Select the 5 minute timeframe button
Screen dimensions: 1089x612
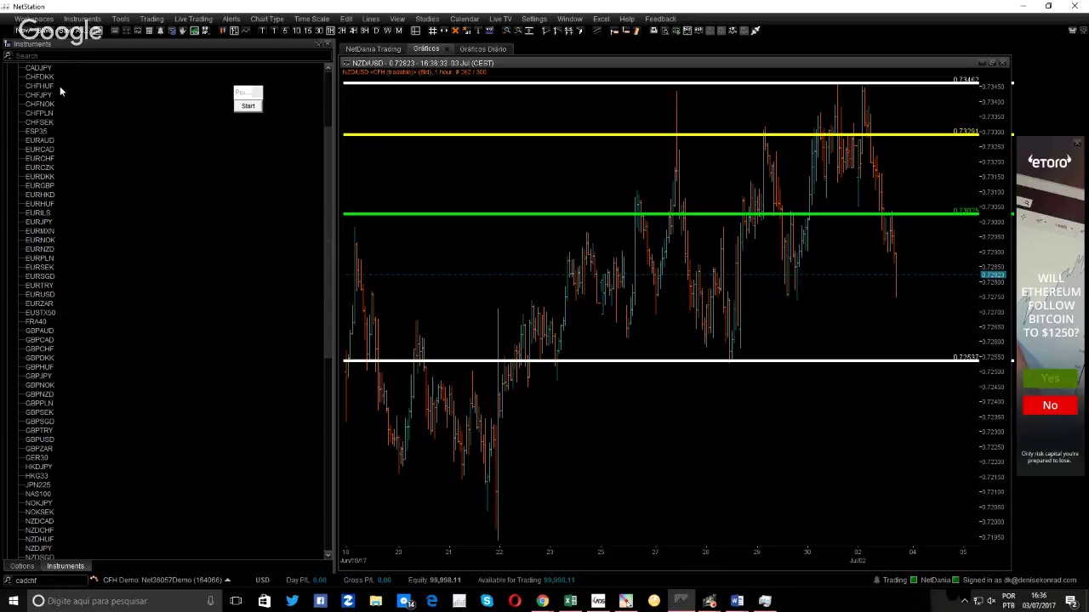[284, 31]
